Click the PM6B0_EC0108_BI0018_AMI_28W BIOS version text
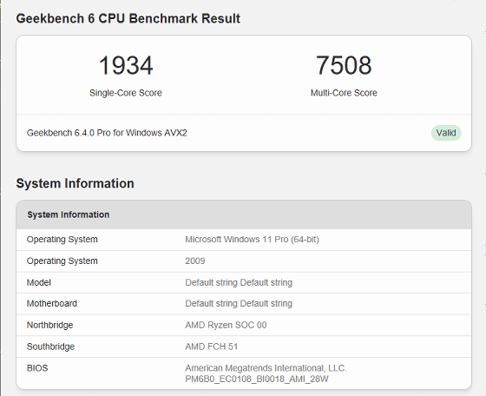This screenshot has width=486, height=396. click(257, 379)
